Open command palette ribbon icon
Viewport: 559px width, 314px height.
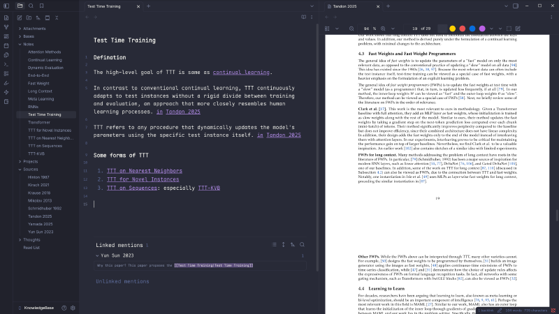6,64
